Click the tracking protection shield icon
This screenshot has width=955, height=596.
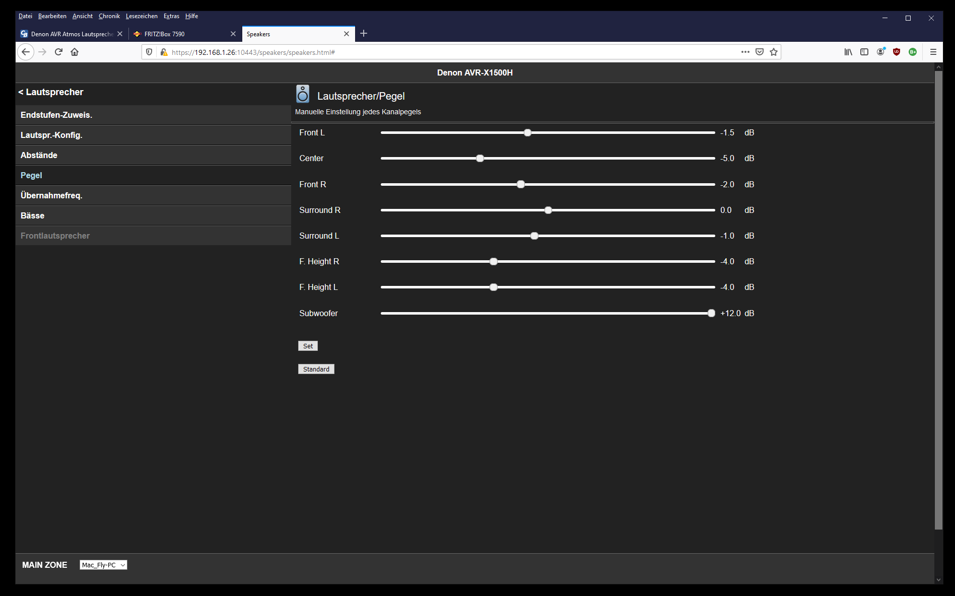(x=149, y=52)
